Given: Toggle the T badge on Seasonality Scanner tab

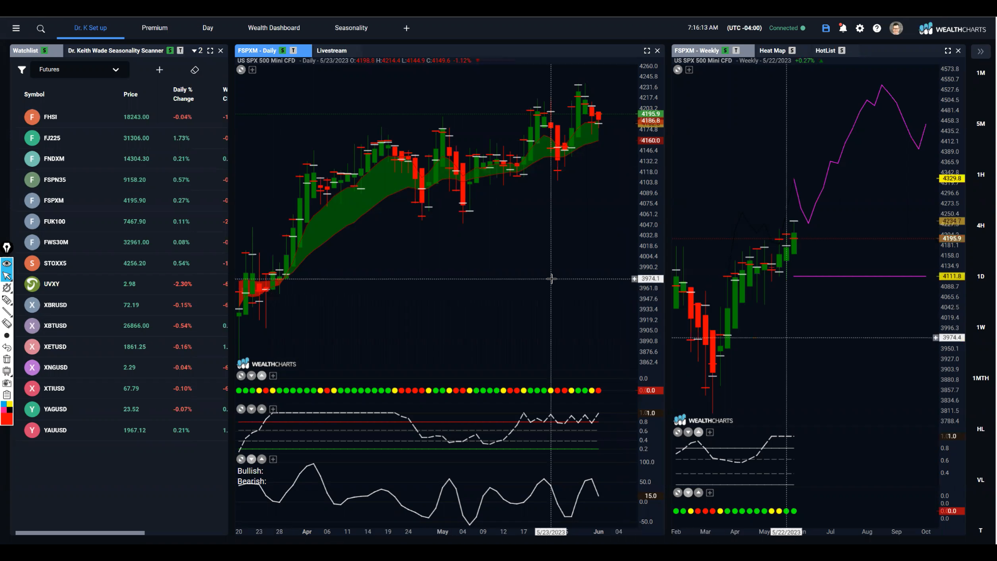Looking at the screenshot, I should coord(180,51).
